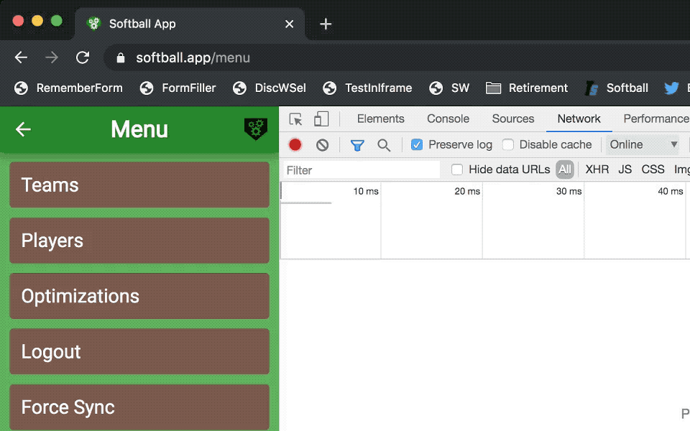Enable Disable cache checkbox
This screenshot has height=431, width=690.
tap(508, 144)
